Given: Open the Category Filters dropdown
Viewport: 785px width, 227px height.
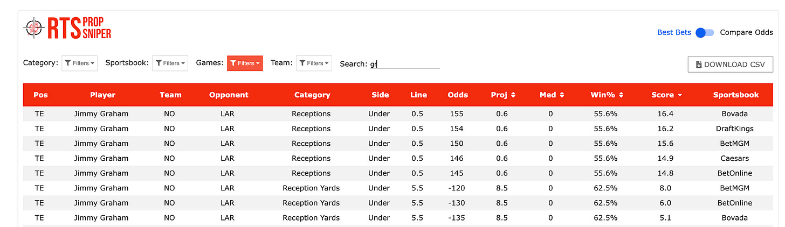Looking at the screenshot, I should click(80, 63).
